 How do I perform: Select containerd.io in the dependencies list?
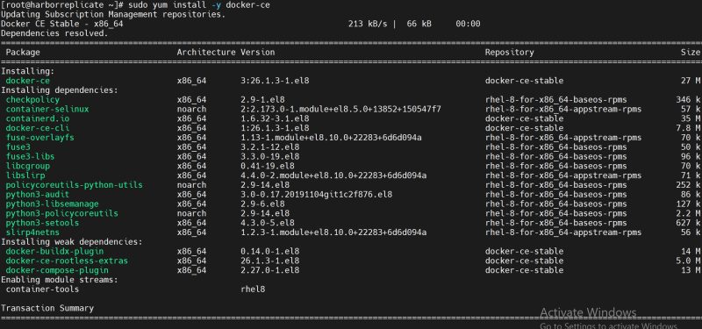point(38,118)
